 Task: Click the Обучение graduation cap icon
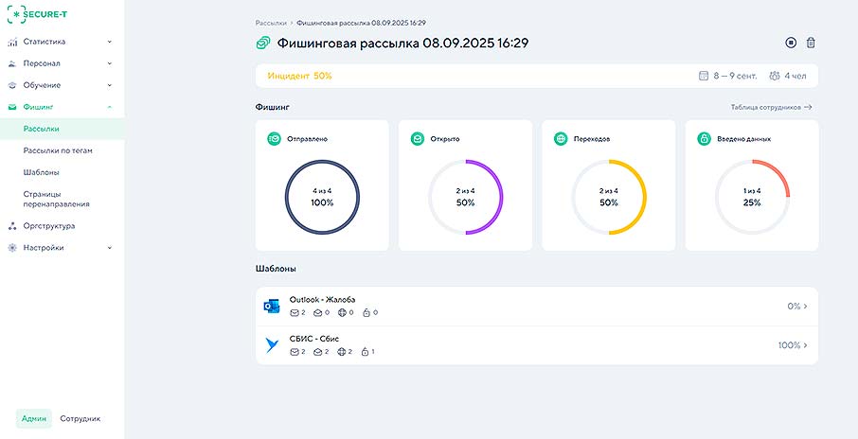pos(12,85)
